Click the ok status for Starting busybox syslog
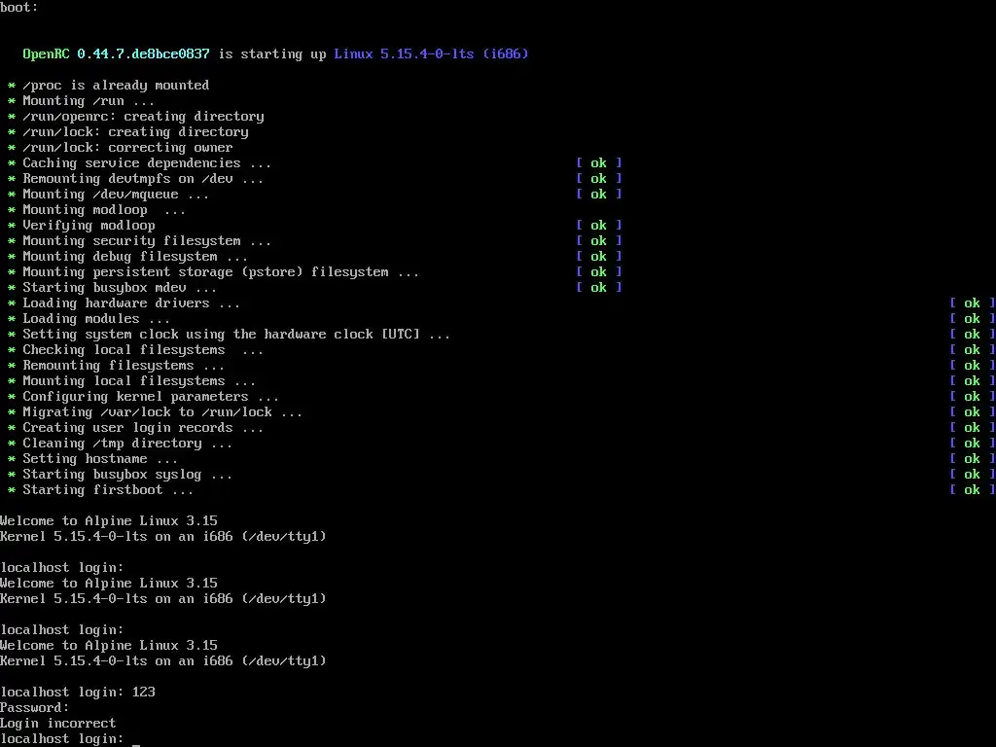This screenshot has width=996, height=747. tap(973, 475)
